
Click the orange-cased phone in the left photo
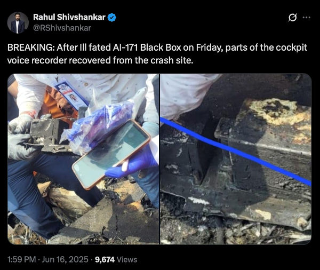pos(111,154)
